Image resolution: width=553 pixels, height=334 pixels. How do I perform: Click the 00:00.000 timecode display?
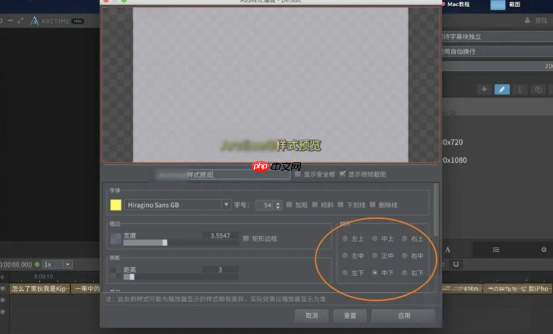click(16, 264)
